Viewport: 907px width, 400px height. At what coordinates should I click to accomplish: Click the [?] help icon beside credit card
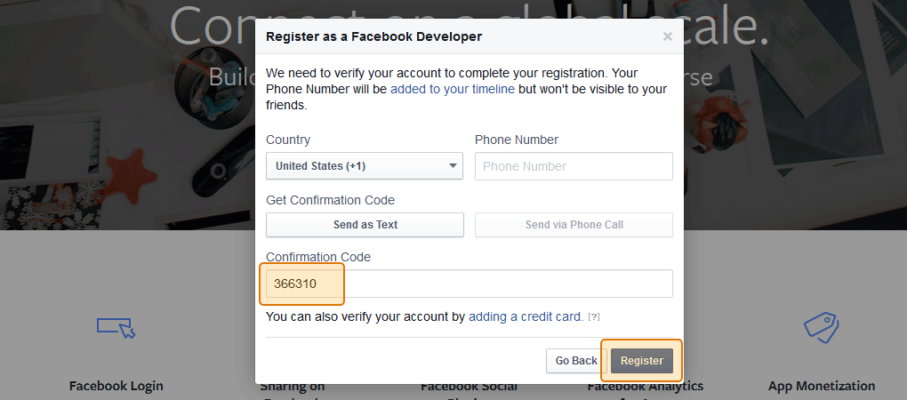594,317
